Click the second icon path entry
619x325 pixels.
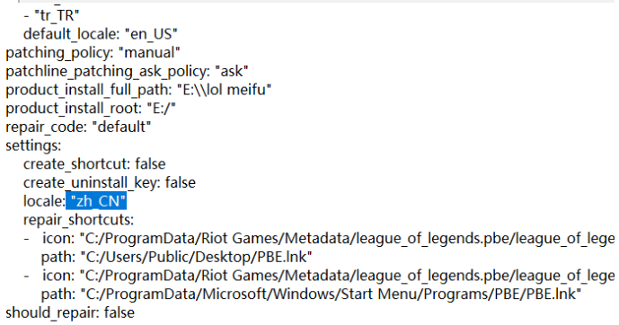pyautogui.click(x=329, y=276)
